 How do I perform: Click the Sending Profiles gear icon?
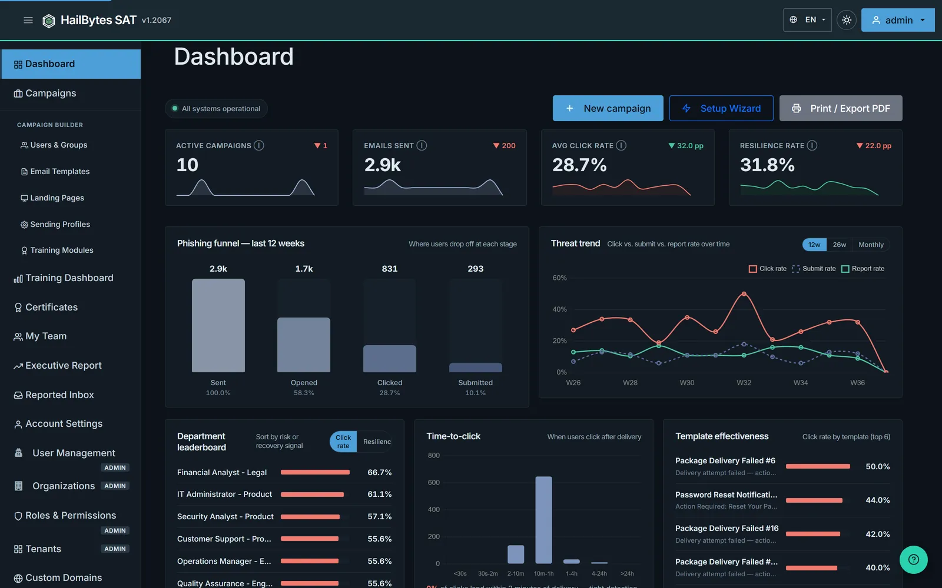24,225
